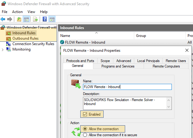193x138 pixels.
Task: Click the firewall app icon in title bar
Action: pos(3,4)
